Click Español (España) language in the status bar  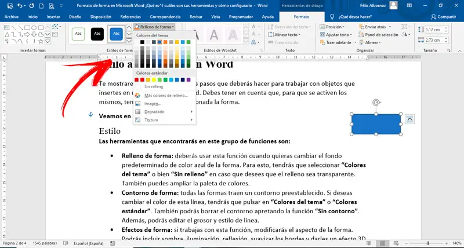click(89, 243)
